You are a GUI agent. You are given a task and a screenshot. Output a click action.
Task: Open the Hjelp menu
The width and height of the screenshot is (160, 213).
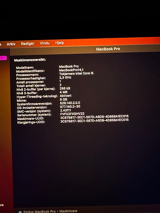(60, 43)
